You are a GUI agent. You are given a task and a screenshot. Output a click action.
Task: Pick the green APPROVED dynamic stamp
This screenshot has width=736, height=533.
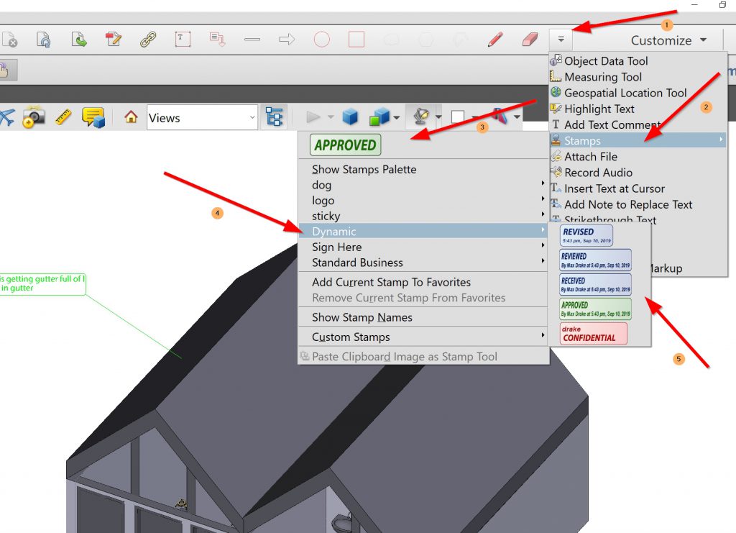click(x=594, y=309)
